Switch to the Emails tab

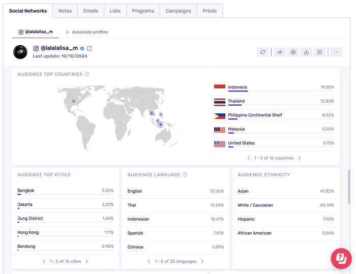pos(91,11)
